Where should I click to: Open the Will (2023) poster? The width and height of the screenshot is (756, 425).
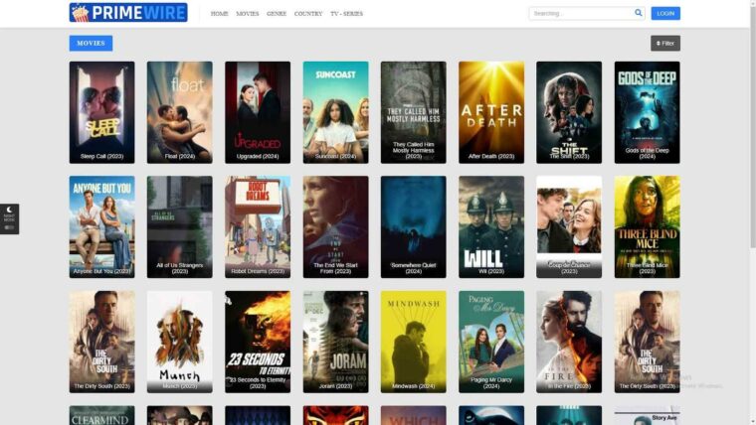pos(491,226)
